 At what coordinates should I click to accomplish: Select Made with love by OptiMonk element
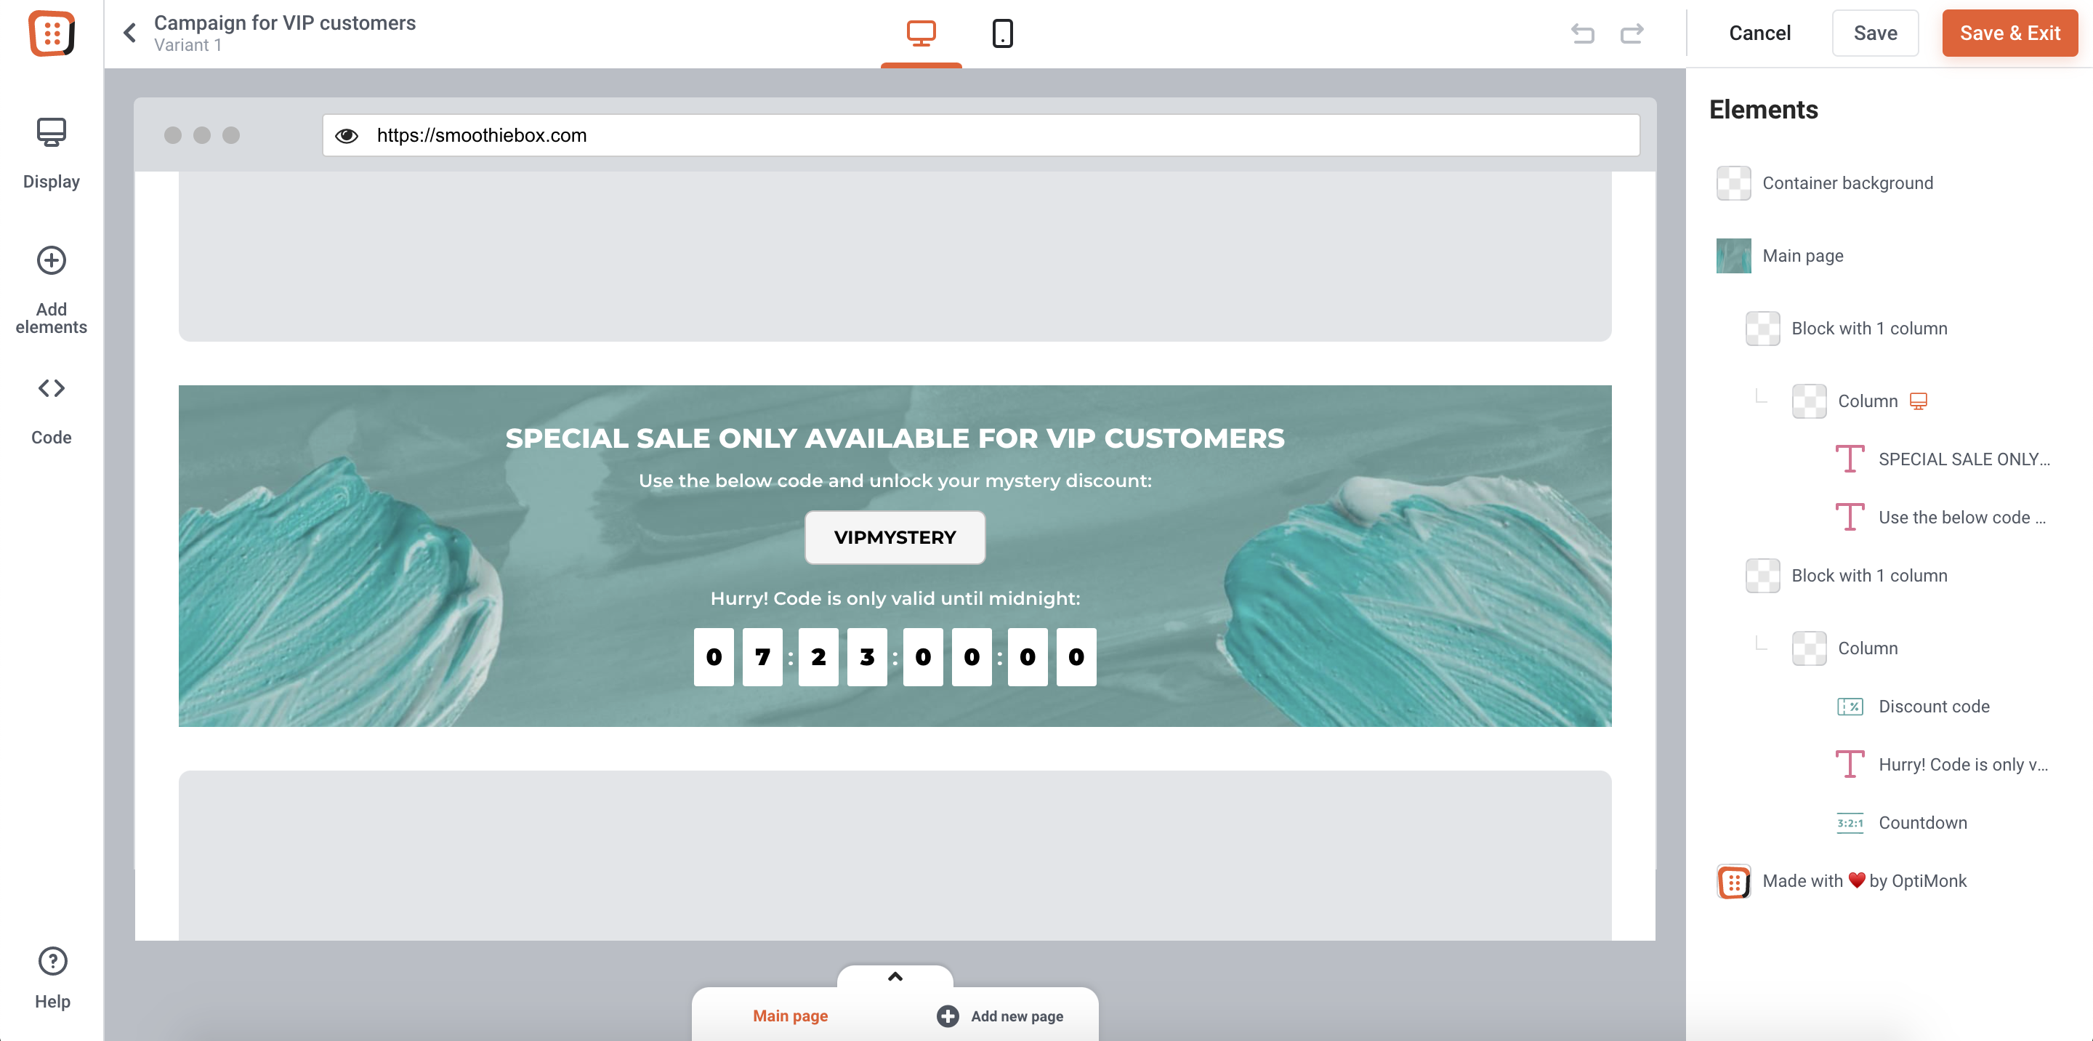tap(1864, 882)
